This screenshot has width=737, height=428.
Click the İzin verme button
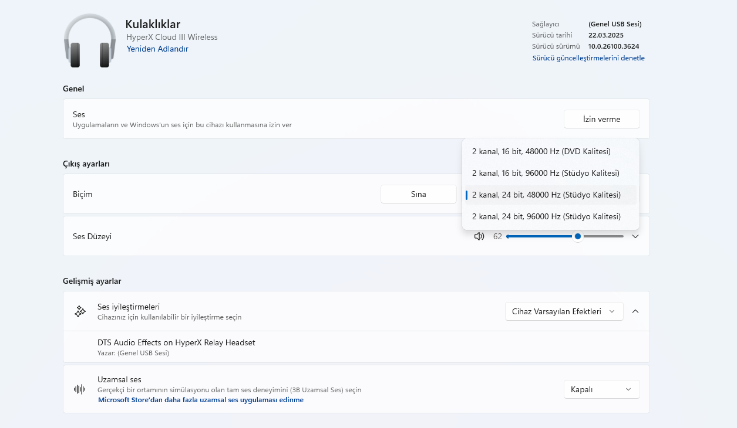pyautogui.click(x=601, y=119)
